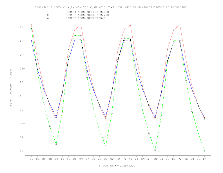This screenshot has height=173, width=223.
Task: Click x-axis forecast hour label 63
Action: 161,159
